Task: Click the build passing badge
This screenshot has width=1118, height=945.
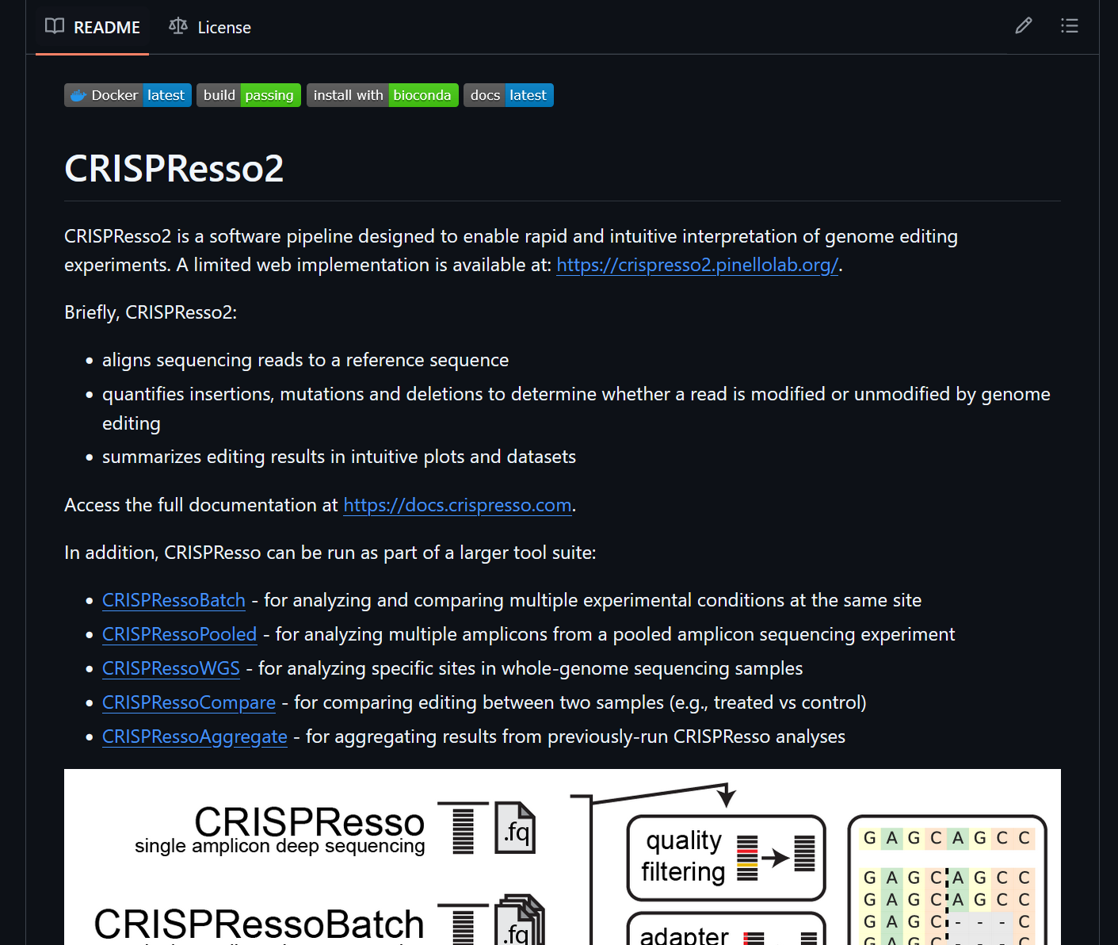Action: point(248,94)
